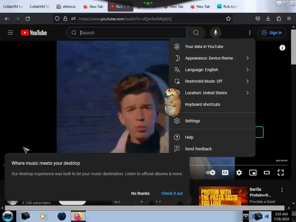Select Help menu entry
296x222 pixels.
(212, 137)
